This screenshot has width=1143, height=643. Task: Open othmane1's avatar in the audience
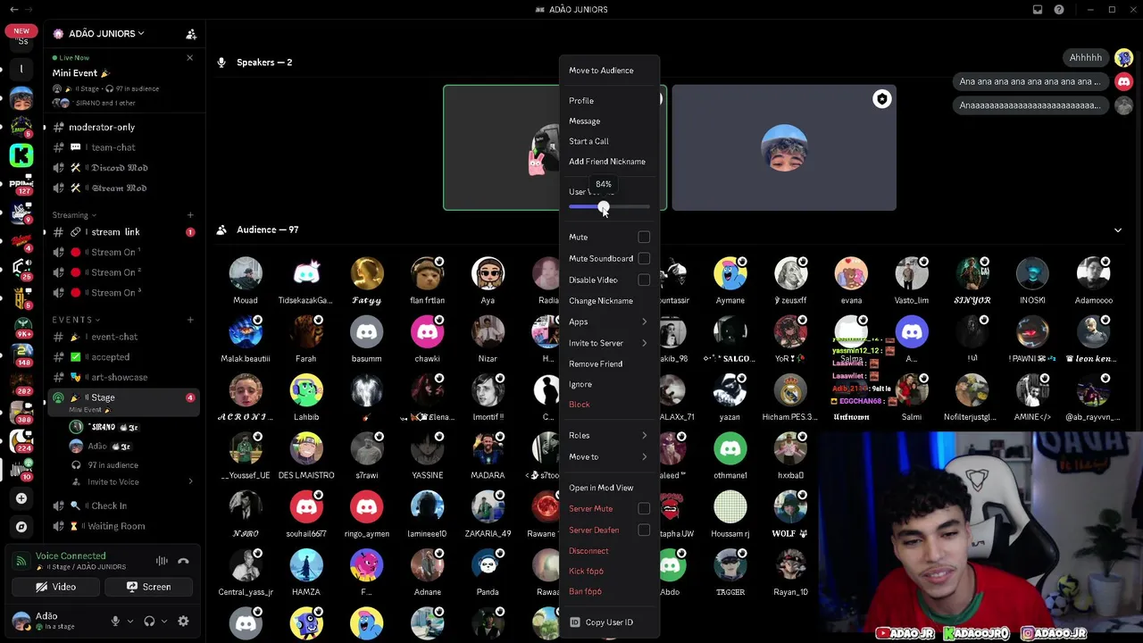pos(730,449)
